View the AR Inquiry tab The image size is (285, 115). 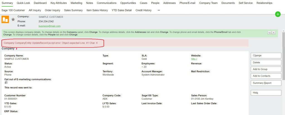(35, 10)
